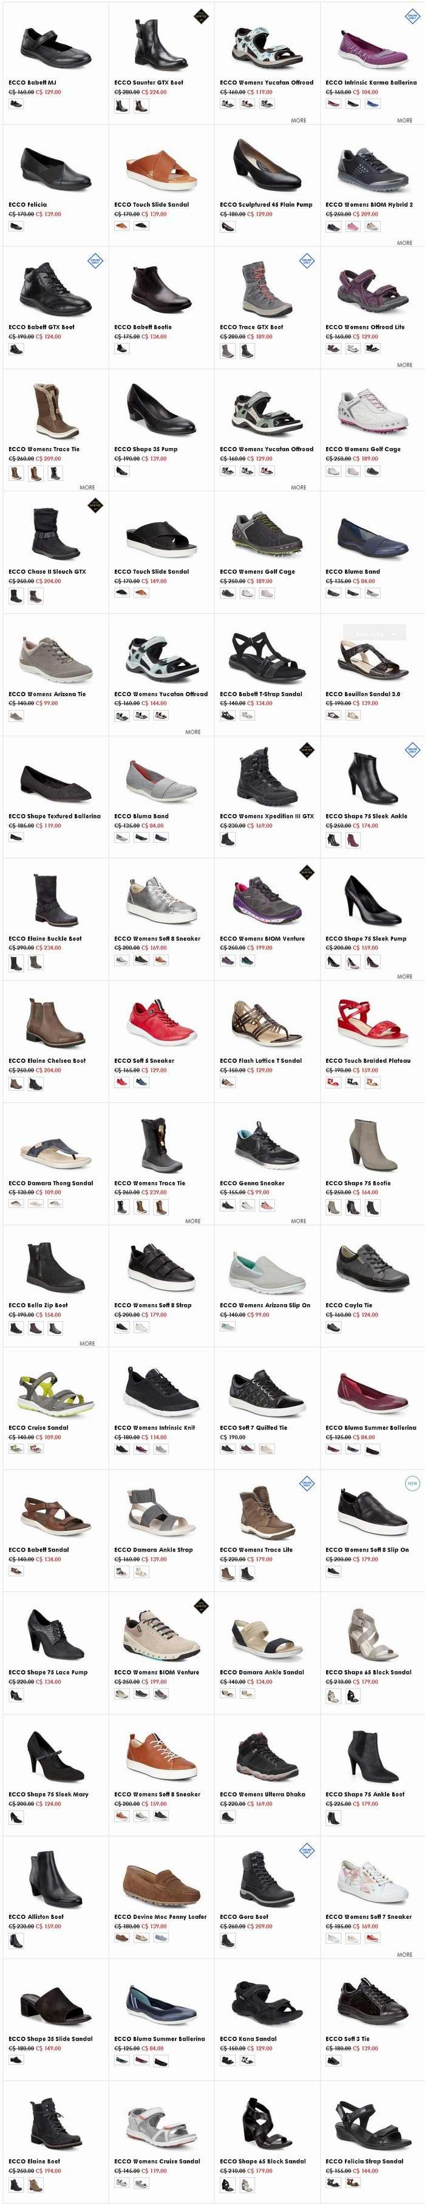Viewport: 425px width, 2204px height.
Task: Show MORE colors under Shape 75 Sleek Pump
Action: coord(404,976)
